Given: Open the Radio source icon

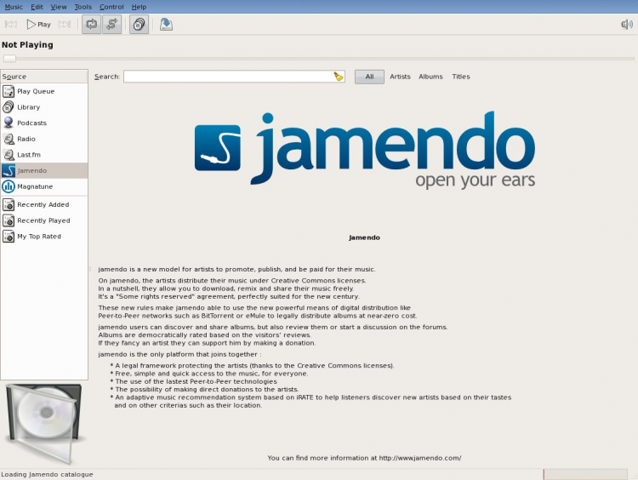Looking at the screenshot, I should click(x=9, y=139).
